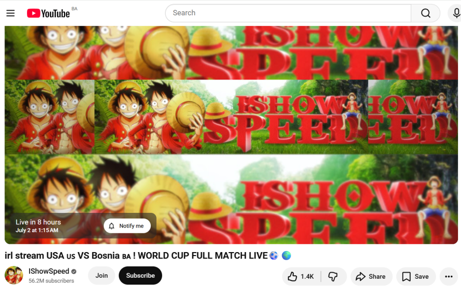The image size is (461, 287).
Task: Open the three-dot more actions menu
Action: pos(449,277)
